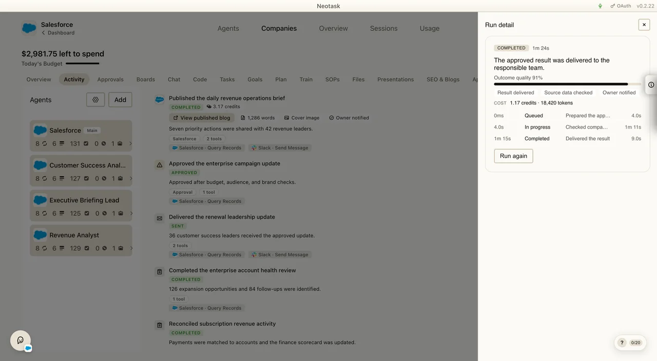Select the Approvals tab
This screenshot has height=361, width=657.
coord(110,79)
